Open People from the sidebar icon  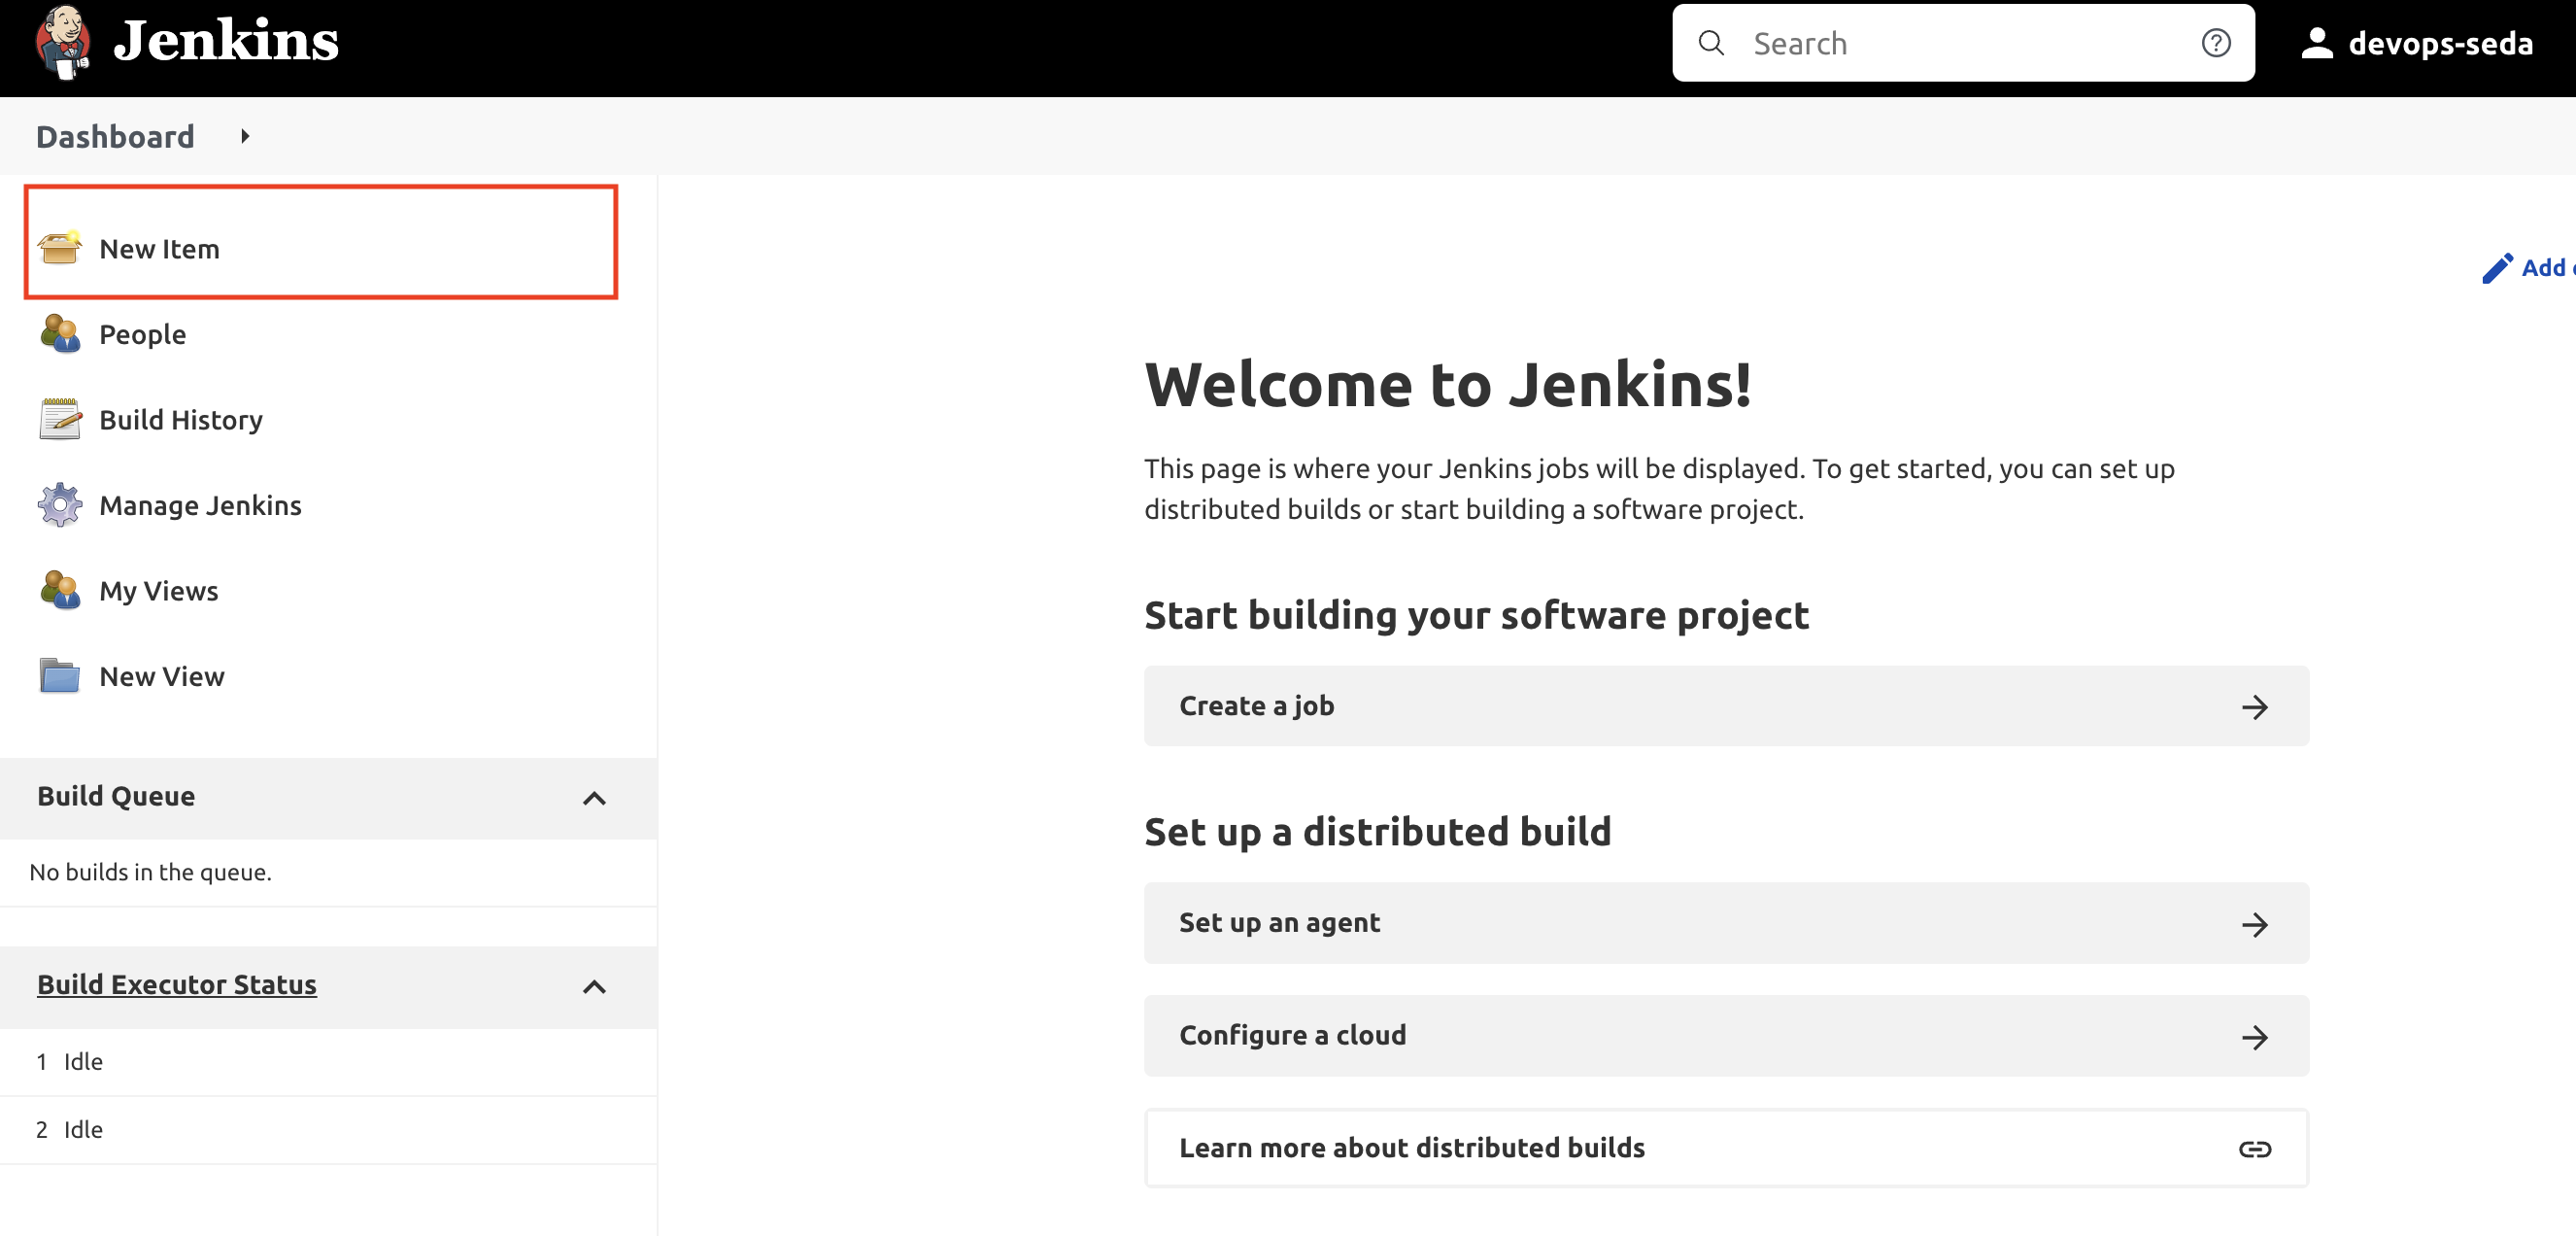[59, 334]
